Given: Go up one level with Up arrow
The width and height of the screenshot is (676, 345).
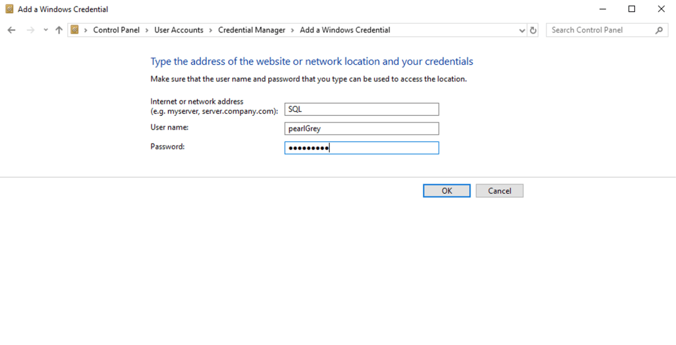Looking at the screenshot, I should (59, 30).
